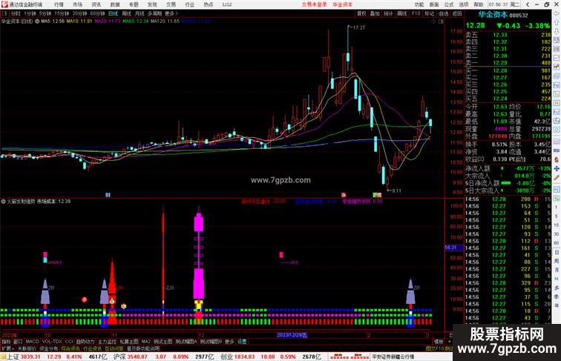Switch chart to 分时 view
561x361 pixels.
pos(16,13)
